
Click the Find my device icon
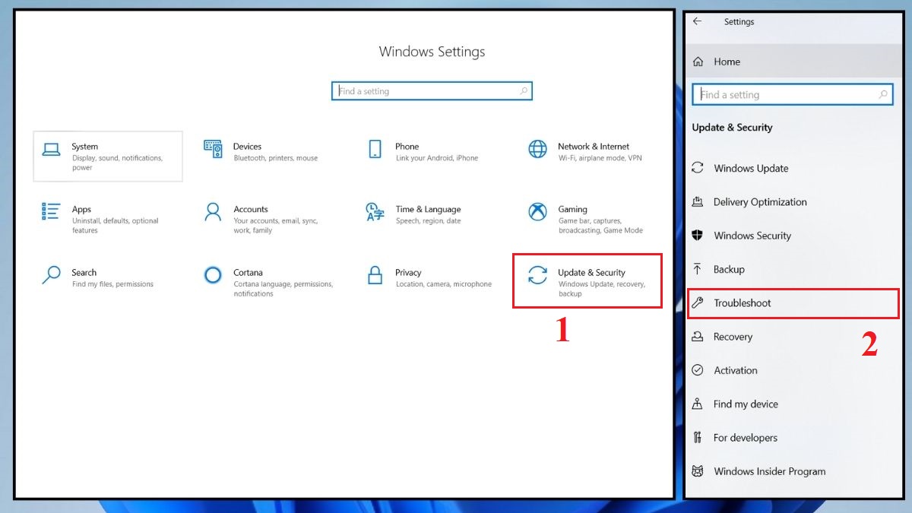[x=698, y=404]
